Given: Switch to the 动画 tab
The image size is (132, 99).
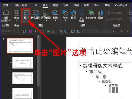Looking at the screenshot, I should pos(66,5).
